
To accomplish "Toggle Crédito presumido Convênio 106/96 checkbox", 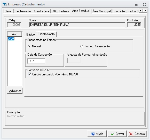I will (29, 74).
